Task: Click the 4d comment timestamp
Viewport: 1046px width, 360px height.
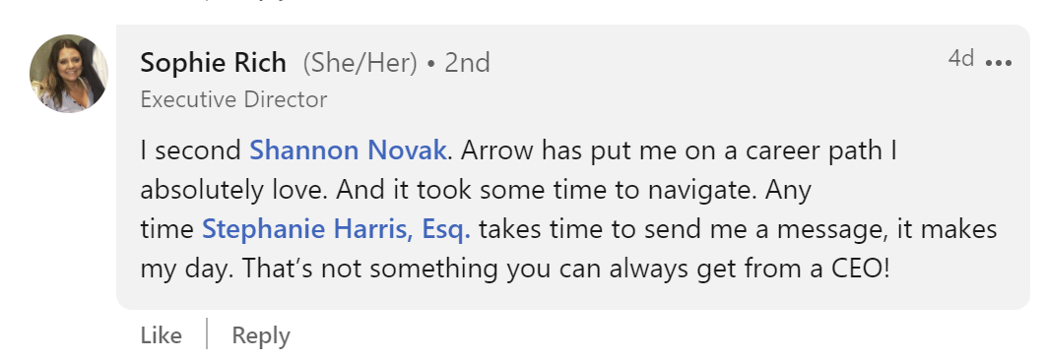Action: pyautogui.click(x=961, y=59)
